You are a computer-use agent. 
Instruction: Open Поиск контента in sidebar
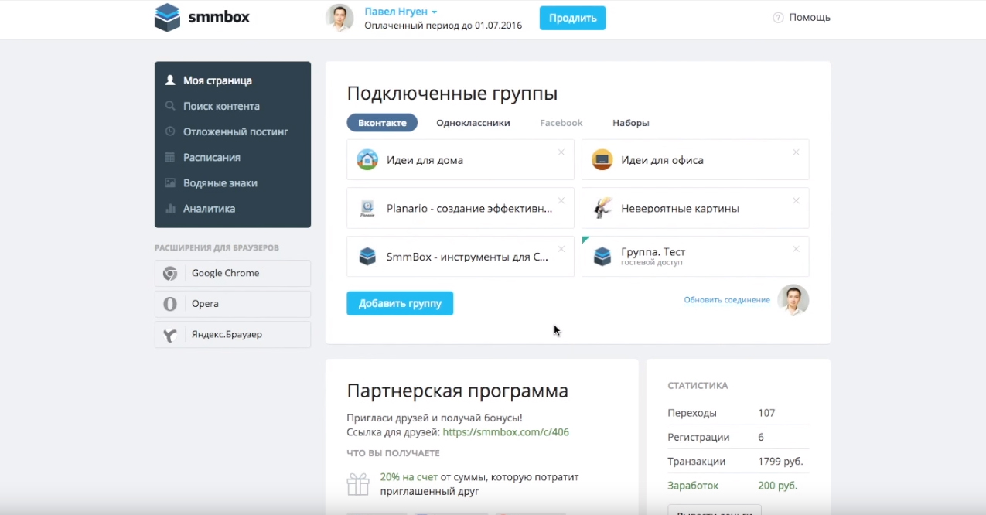pyautogui.click(x=221, y=106)
